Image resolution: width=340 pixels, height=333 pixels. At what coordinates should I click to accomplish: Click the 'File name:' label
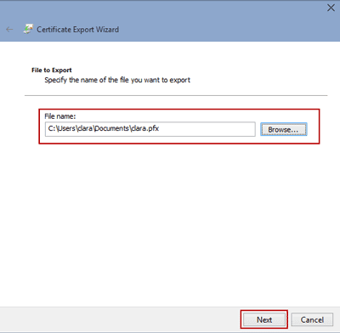tap(60, 116)
